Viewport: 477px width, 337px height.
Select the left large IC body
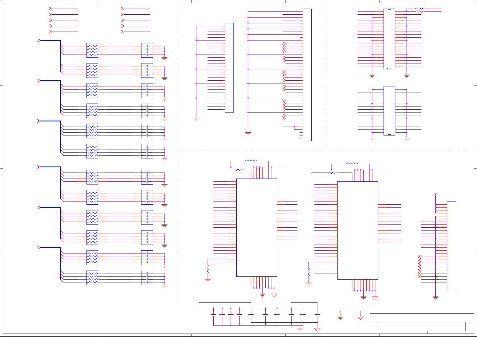(256, 227)
